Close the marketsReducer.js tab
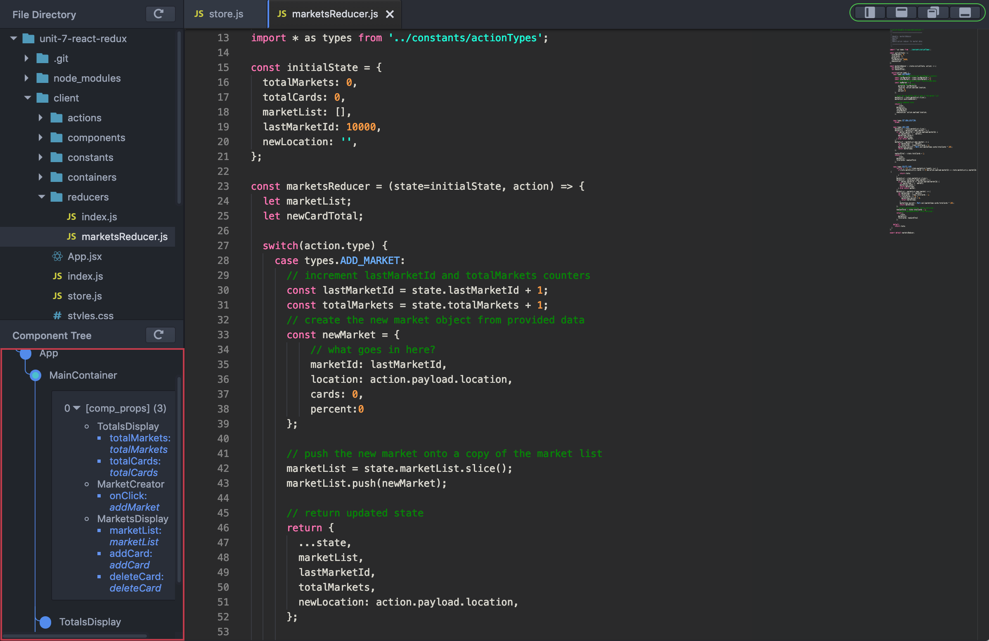 pos(390,14)
